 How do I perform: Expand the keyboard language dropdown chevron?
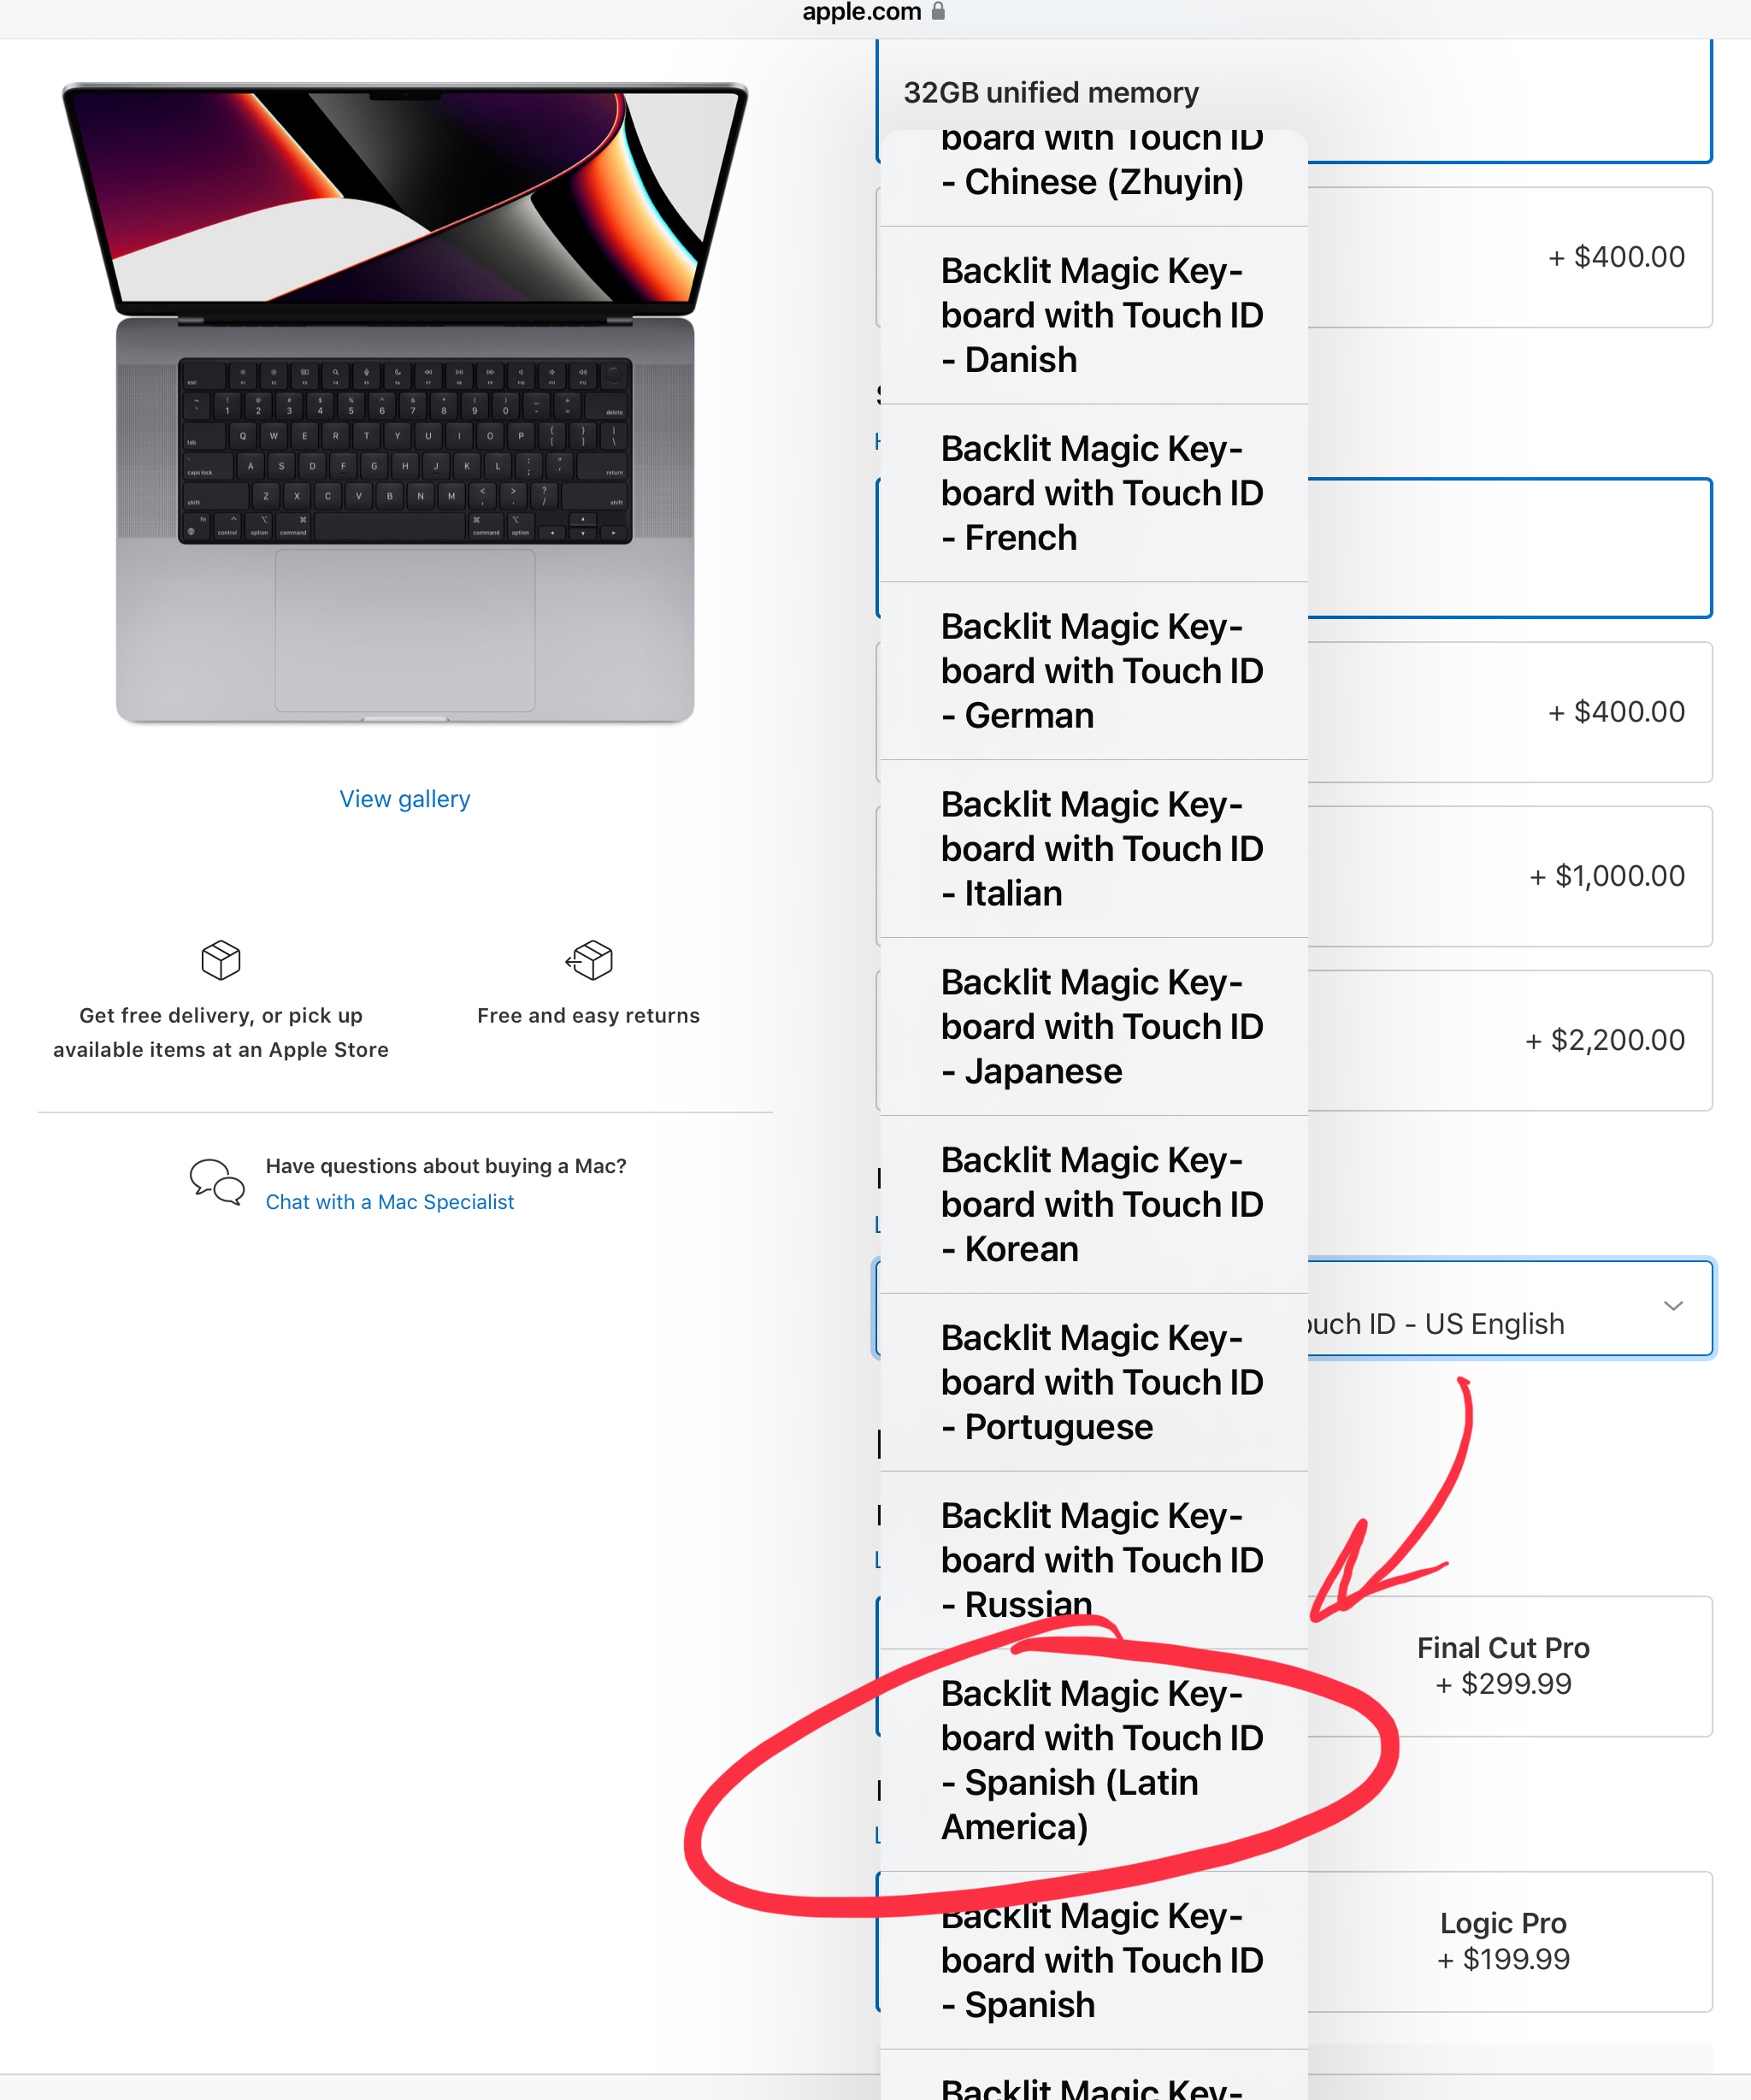[1673, 1306]
